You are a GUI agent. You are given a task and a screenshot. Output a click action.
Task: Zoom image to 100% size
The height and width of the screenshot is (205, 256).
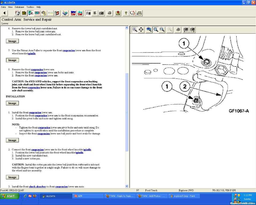pyautogui.click(x=149, y=30)
